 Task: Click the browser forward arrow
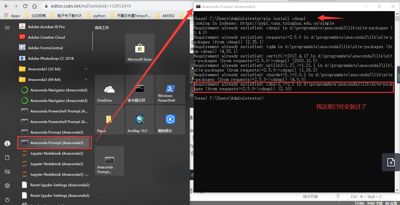coord(16,6)
